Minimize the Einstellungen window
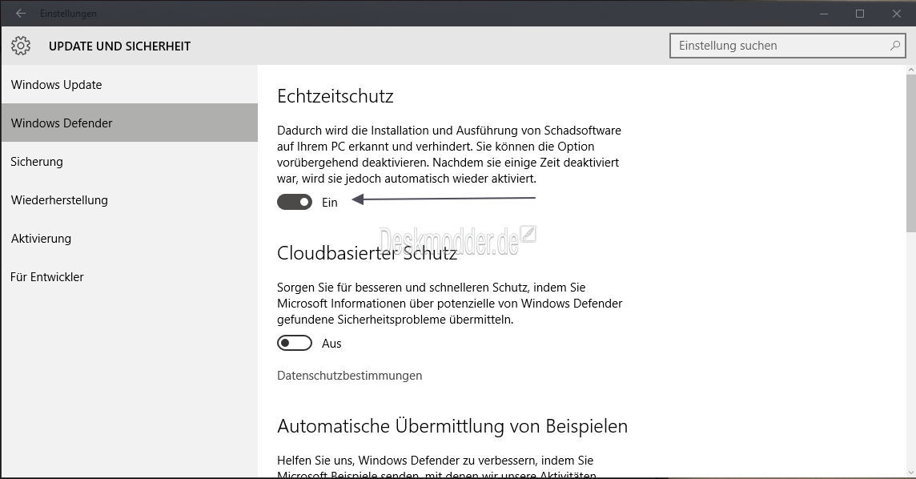This screenshot has width=916, height=479. click(x=824, y=14)
